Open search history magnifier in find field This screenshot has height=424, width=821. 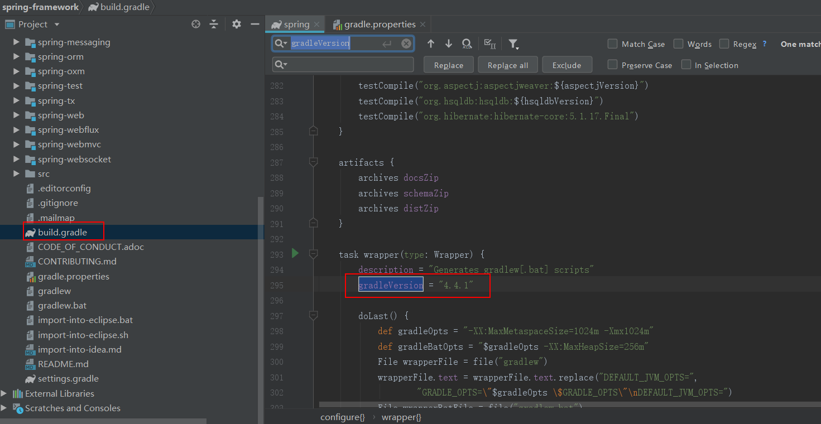click(282, 44)
